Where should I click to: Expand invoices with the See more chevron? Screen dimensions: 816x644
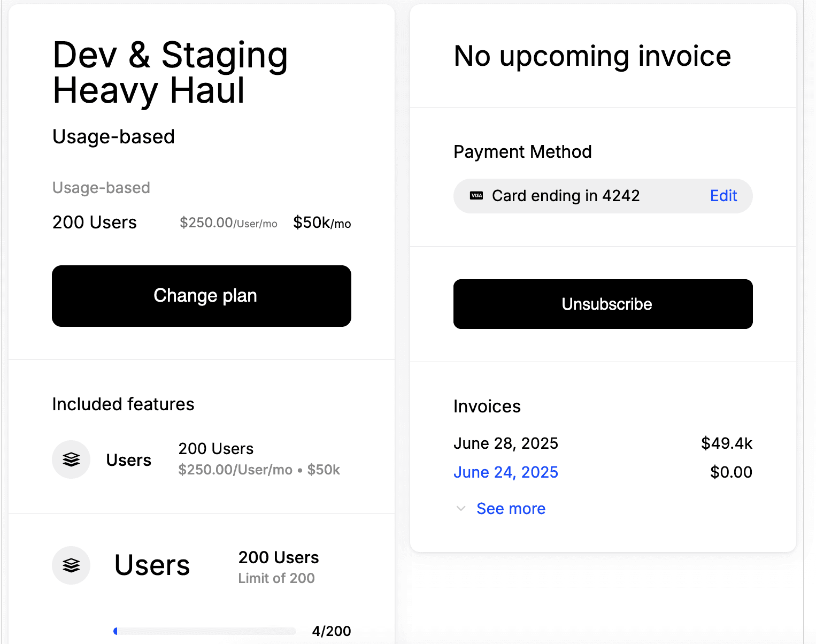point(461,509)
